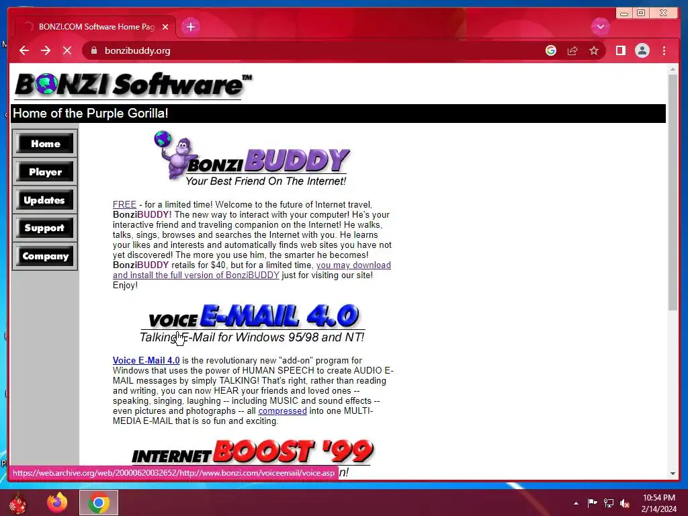Viewport: 688px width, 516px height.
Task: Click the lock icon beside bonzibuddy.org
Action: [x=93, y=50]
